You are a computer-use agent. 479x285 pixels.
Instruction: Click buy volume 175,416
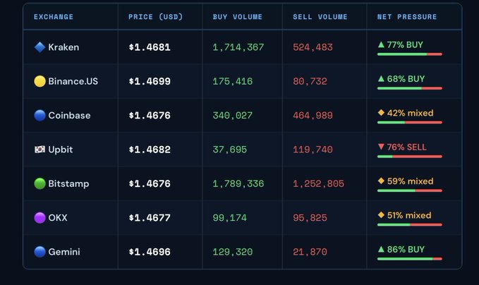(x=233, y=82)
